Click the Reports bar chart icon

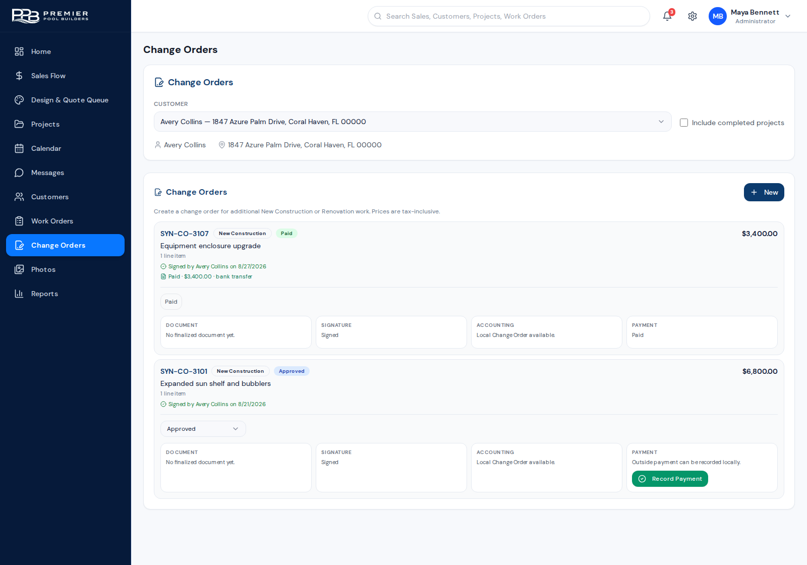click(19, 294)
